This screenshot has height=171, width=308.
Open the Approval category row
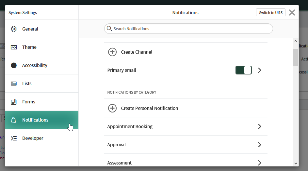(186, 145)
